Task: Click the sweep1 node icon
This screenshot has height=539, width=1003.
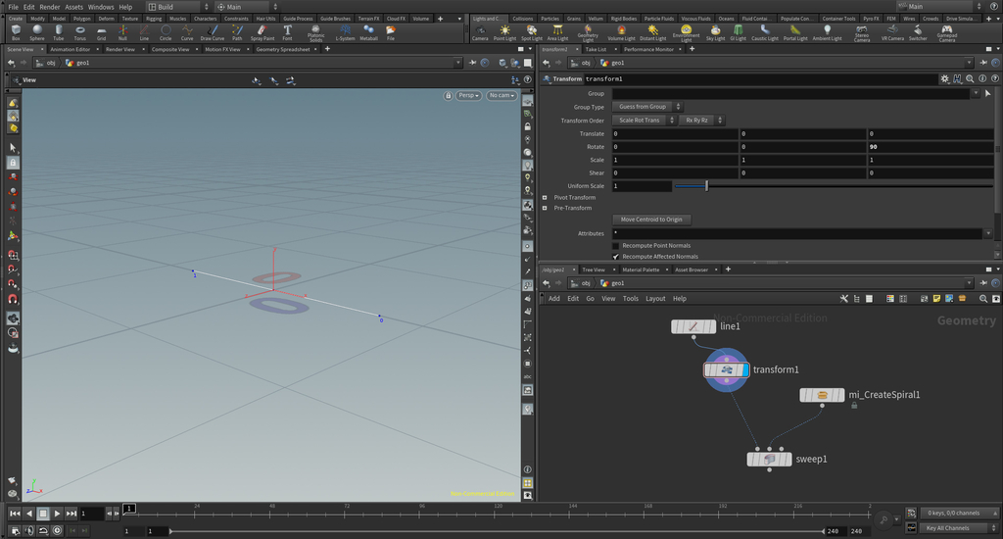Action: tap(770, 459)
